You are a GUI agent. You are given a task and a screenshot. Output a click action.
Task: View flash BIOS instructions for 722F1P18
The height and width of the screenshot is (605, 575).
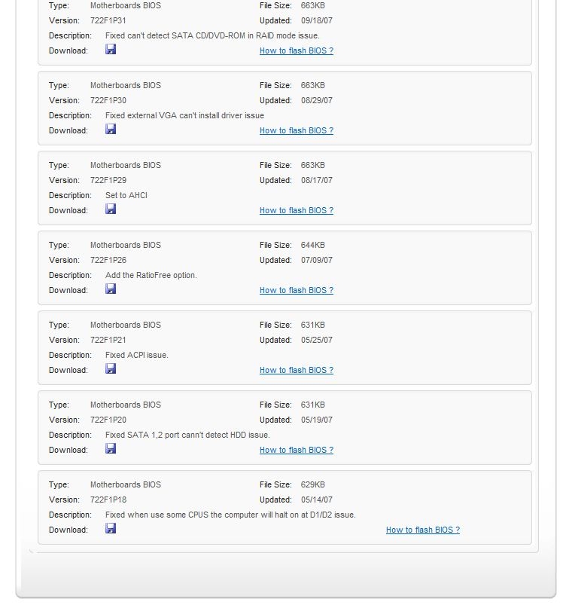coord(423,530)
